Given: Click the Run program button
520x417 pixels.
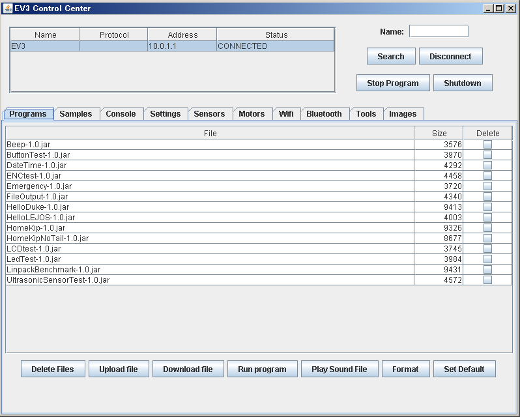Looking at the screenshot, I should tap(263, 369).
